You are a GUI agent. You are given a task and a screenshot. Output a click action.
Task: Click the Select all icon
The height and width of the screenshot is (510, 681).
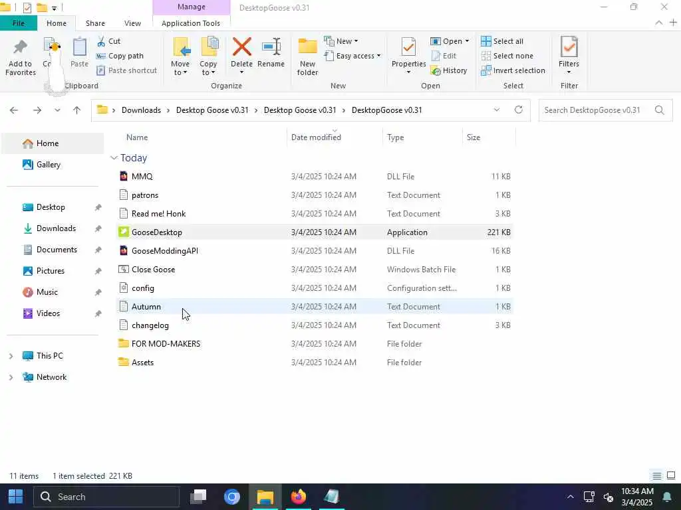[486, 41]
